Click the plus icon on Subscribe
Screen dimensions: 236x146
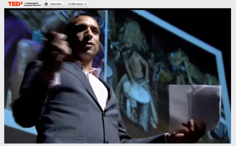tap(46, 4)
